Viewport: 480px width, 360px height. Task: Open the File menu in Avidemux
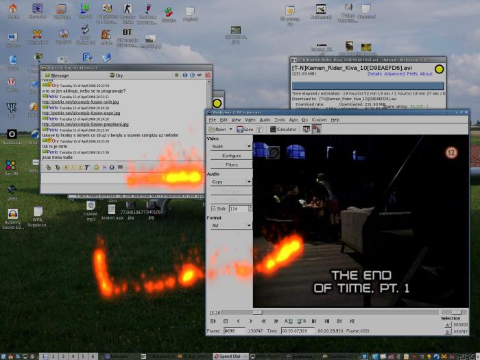(x=212, y=120)
